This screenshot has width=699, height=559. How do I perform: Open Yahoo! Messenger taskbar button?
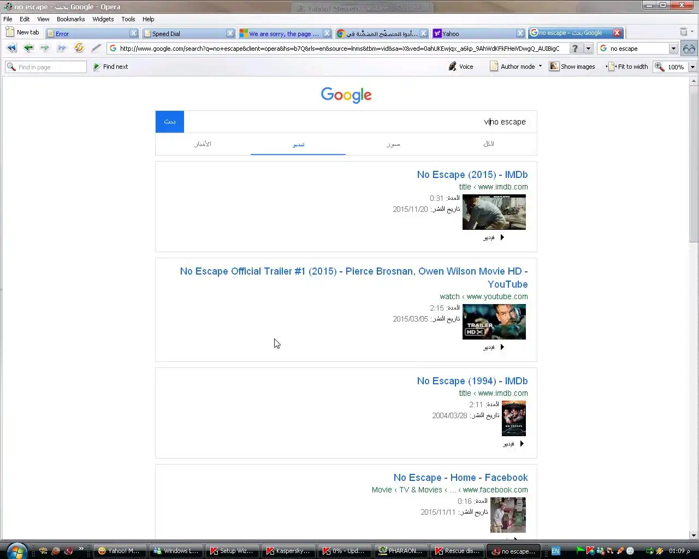pyautogui.click(x=119, y=551)
